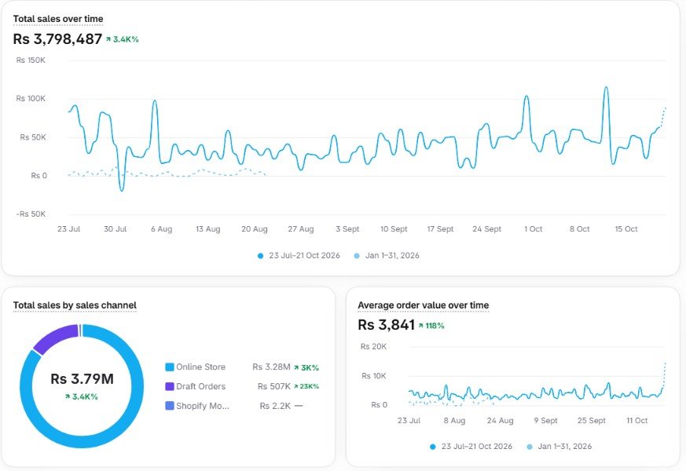The width and height of the screenshot is (686, 471).
Task: Click the Rs 2.2K Shopify Mo... value
Action: point(275,406)
